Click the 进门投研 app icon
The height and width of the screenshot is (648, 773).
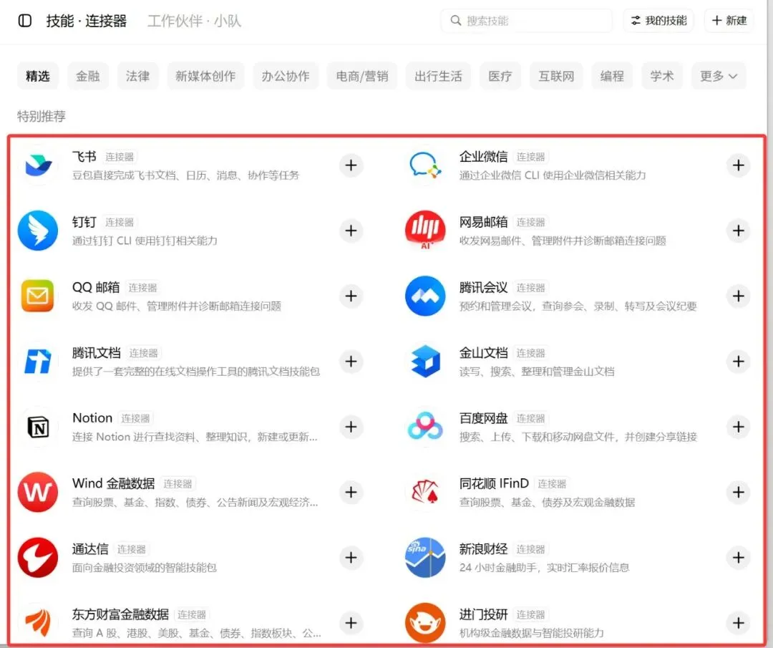coord(425,623)
